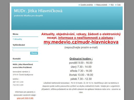Click the sitemap icon beside Mapa stránek
Image resolution: width=134 pixels, height=100 pixels.
tap(95, 5)
